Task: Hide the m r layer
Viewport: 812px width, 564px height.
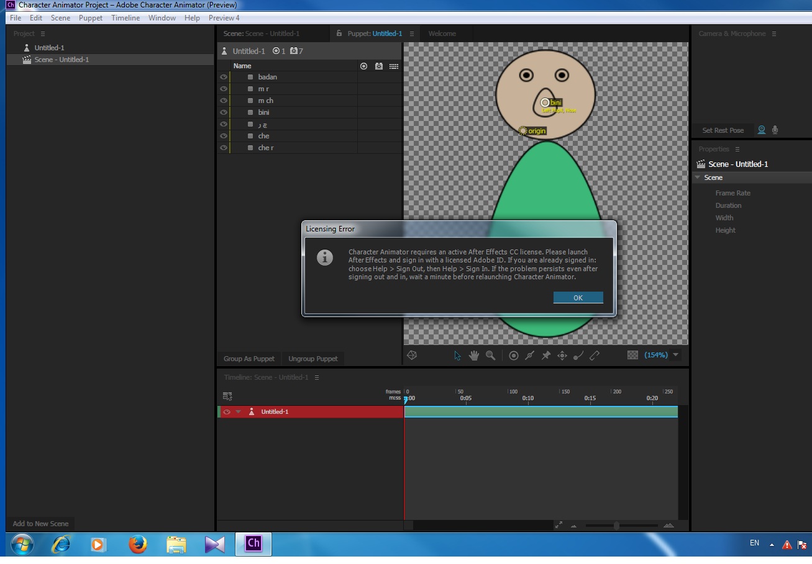Action: [223, 89]
